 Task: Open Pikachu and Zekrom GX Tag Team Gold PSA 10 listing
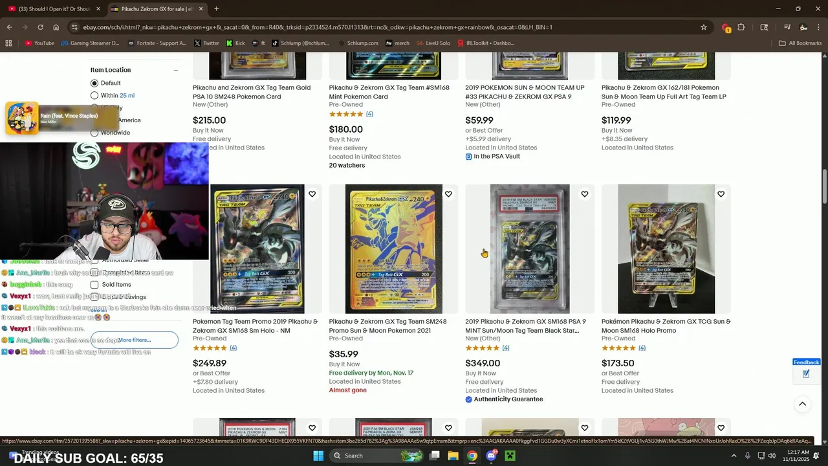click(252, 92)
